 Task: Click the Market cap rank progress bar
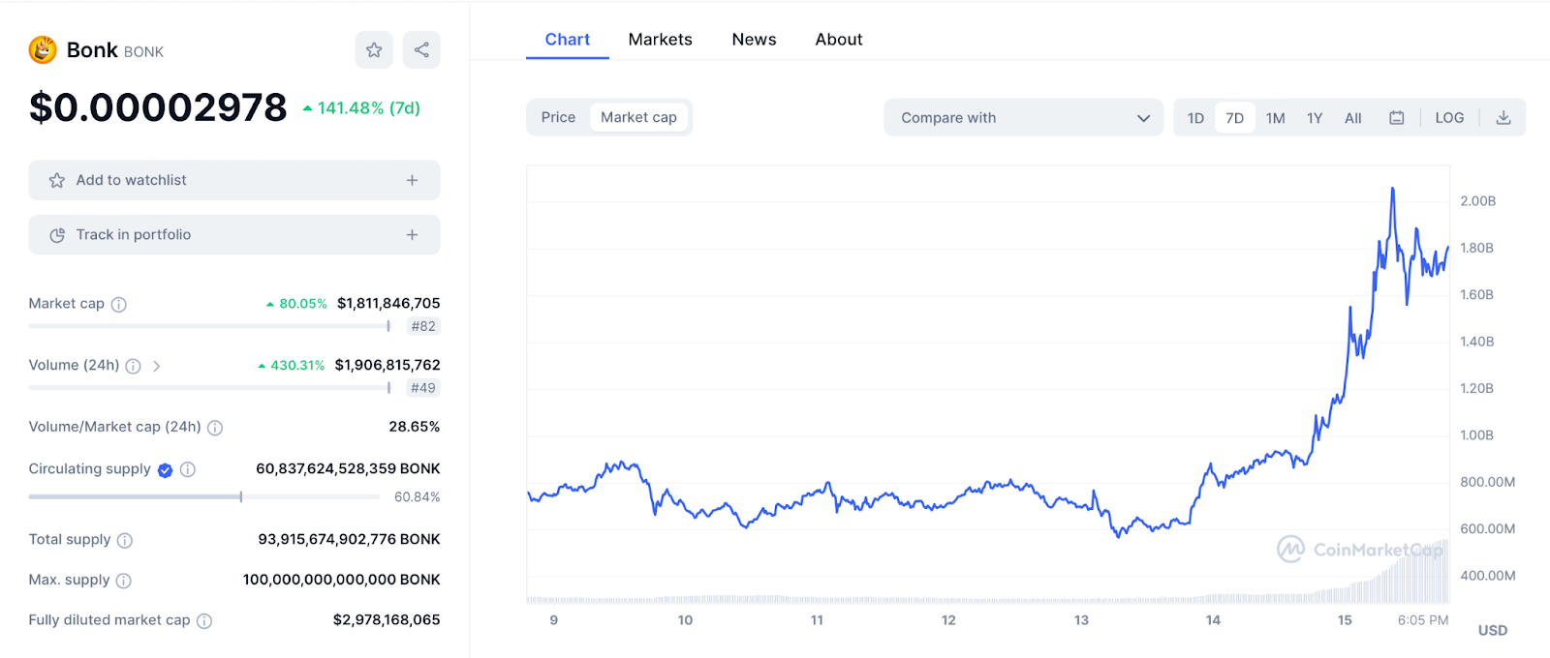209,326
